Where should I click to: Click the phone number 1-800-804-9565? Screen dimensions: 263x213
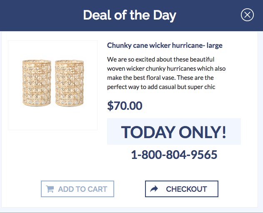(174, 155)
